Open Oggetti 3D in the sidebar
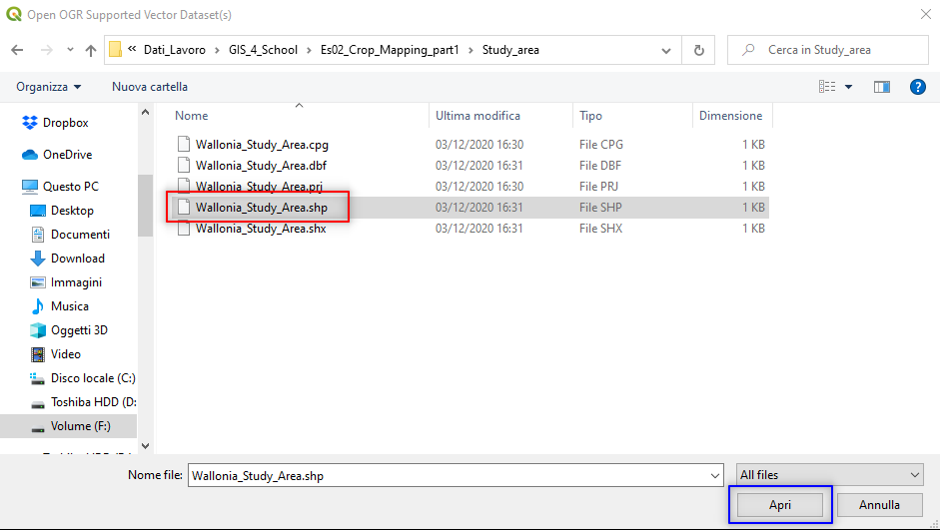This screenshot has width=940, height=530. tap(79, 330)
